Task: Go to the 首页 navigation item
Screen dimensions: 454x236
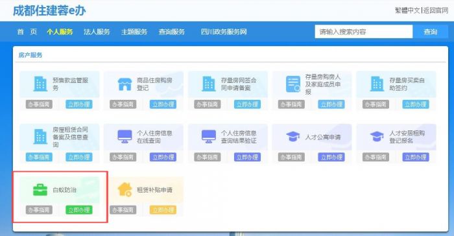Action: pyautogui.click(x=27, y=32)
